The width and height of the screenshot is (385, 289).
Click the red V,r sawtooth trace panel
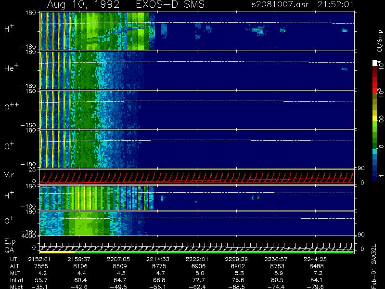197,177
